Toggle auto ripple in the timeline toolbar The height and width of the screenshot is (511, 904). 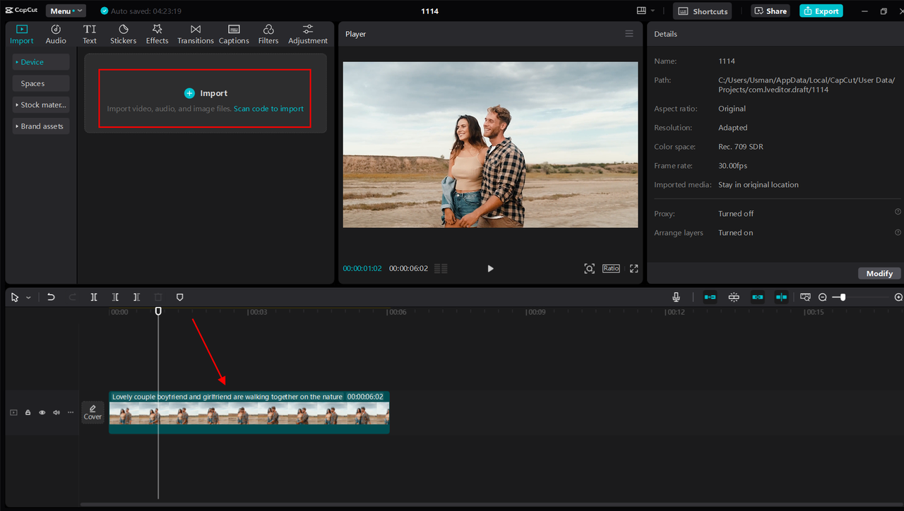point(781,297)
